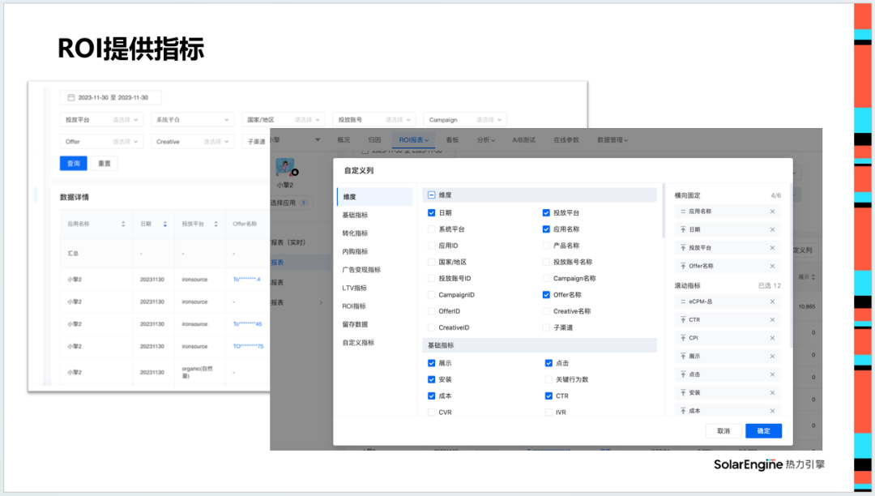875x496 pixels.
Task: Open the 分析 dropdown menu
Action: pyautogui.click(x=485, y=139)
